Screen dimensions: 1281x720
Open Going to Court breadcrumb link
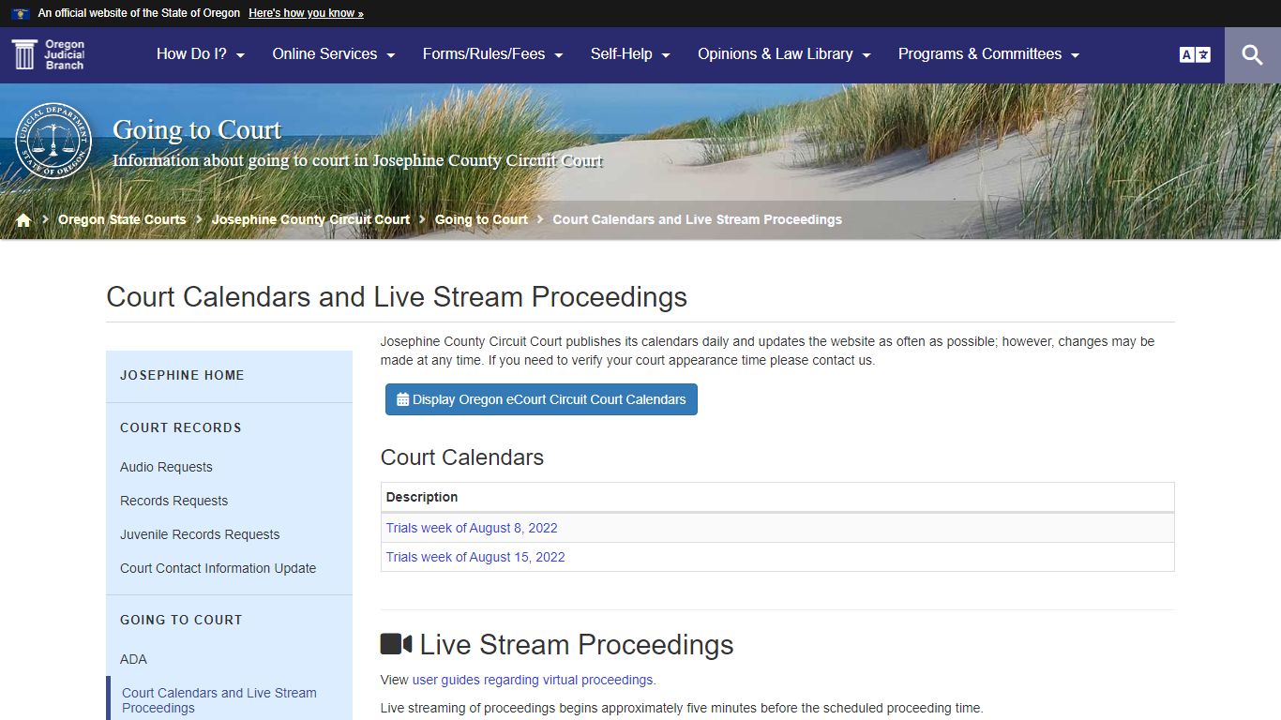coord(481,219)
